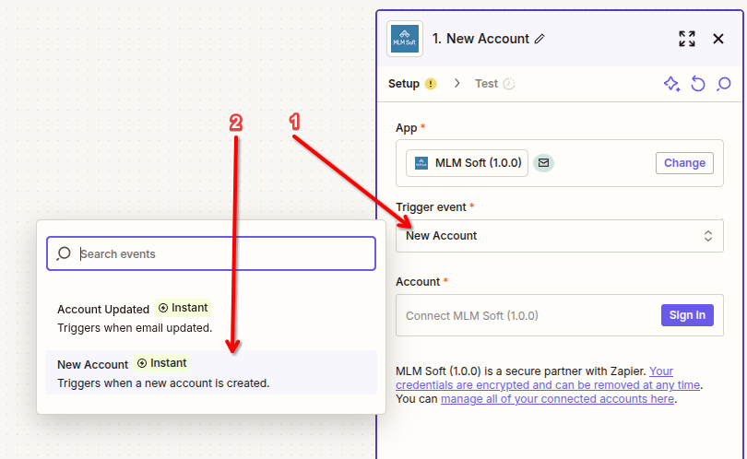Click the envelope badge next to MLM Soft
This screenshot has height=459, width=747.
544,163
